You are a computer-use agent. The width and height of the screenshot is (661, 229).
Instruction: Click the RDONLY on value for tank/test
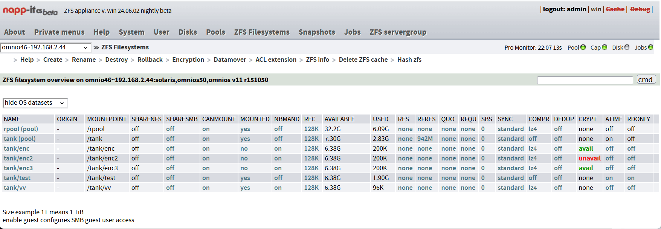point(631,178)
